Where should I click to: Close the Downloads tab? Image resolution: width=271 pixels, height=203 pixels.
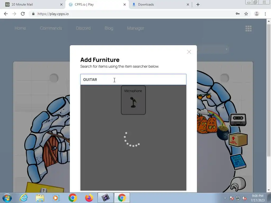188,4
